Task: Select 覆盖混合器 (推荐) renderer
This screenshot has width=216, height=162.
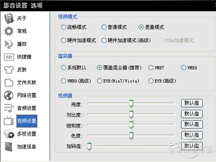Action: (119, 67)
